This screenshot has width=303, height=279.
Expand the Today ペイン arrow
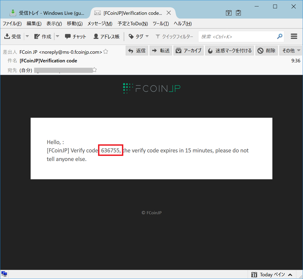290,274
